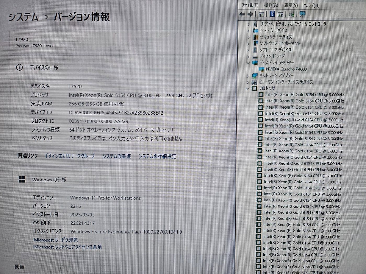Click the Precision 7920 Tower model text
The image size is (366, 274).
(35, 46)
